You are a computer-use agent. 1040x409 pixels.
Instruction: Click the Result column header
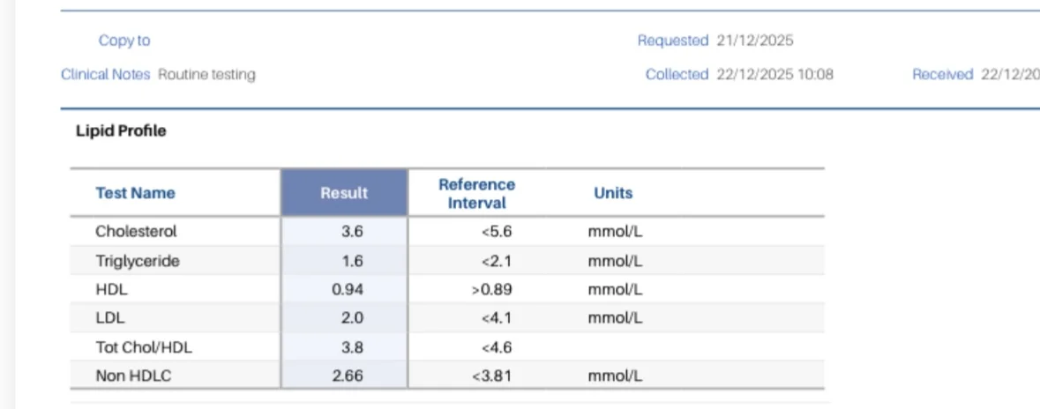[x=343, y=193]
